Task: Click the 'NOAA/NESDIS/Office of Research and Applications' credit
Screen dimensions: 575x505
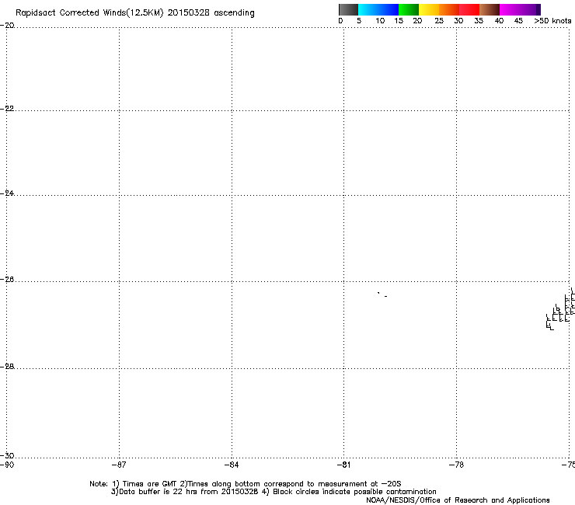Action: tap(458, 500)
